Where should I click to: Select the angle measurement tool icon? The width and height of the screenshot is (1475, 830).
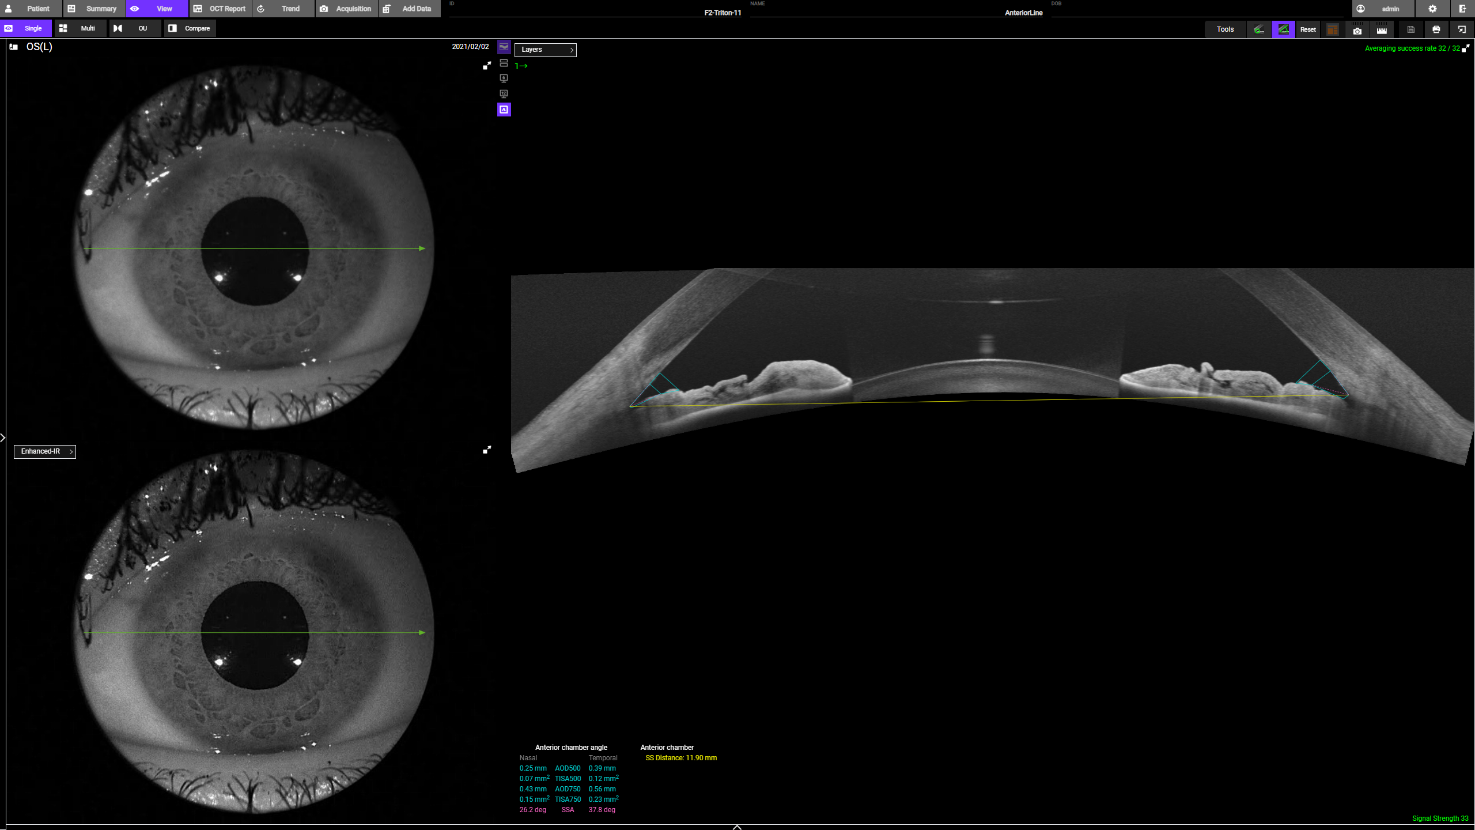pyautogui.click(x=1283, y=29)
